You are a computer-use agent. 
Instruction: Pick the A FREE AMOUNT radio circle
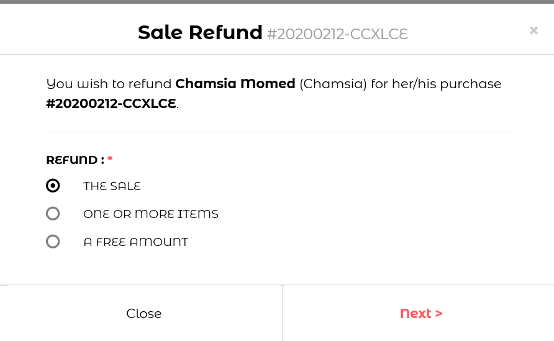pyautogui.click(x=53, y=242)
